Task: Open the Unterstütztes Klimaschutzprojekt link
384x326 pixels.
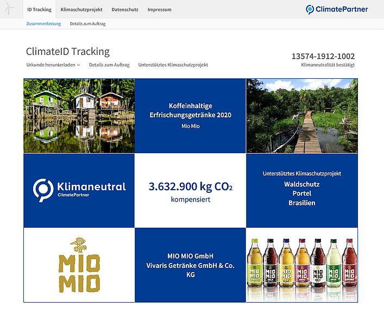Action: click(x=173, y=65)
